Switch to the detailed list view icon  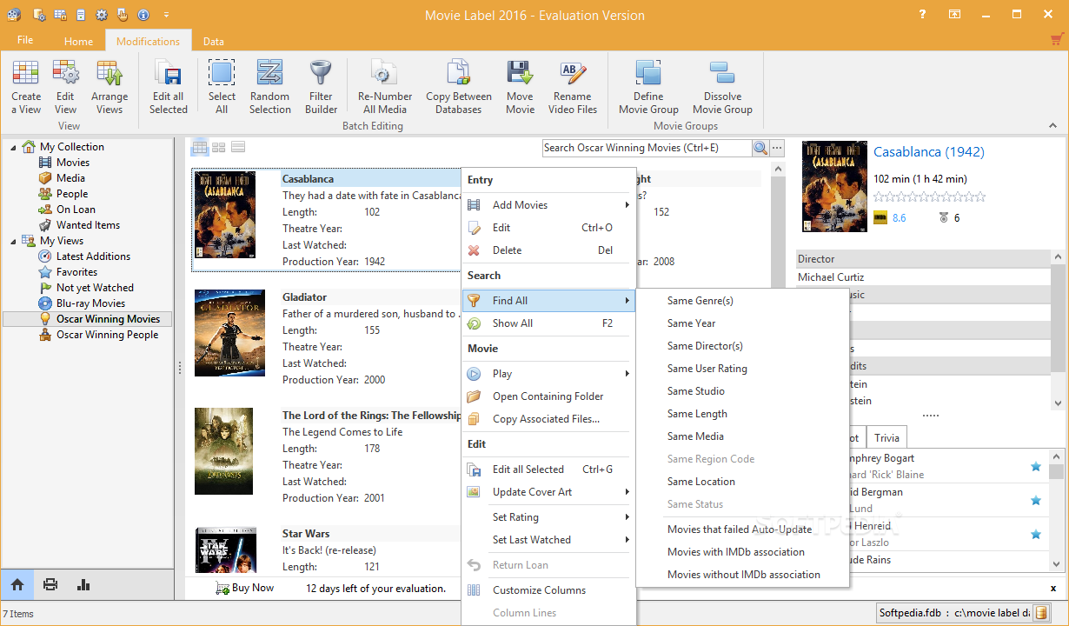(200, 147)
